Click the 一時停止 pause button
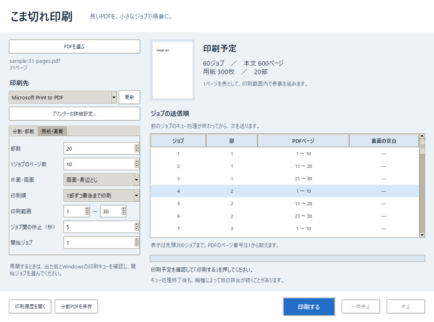The height and width of the screenshot is (322, 434). click(x=360, y=306)
